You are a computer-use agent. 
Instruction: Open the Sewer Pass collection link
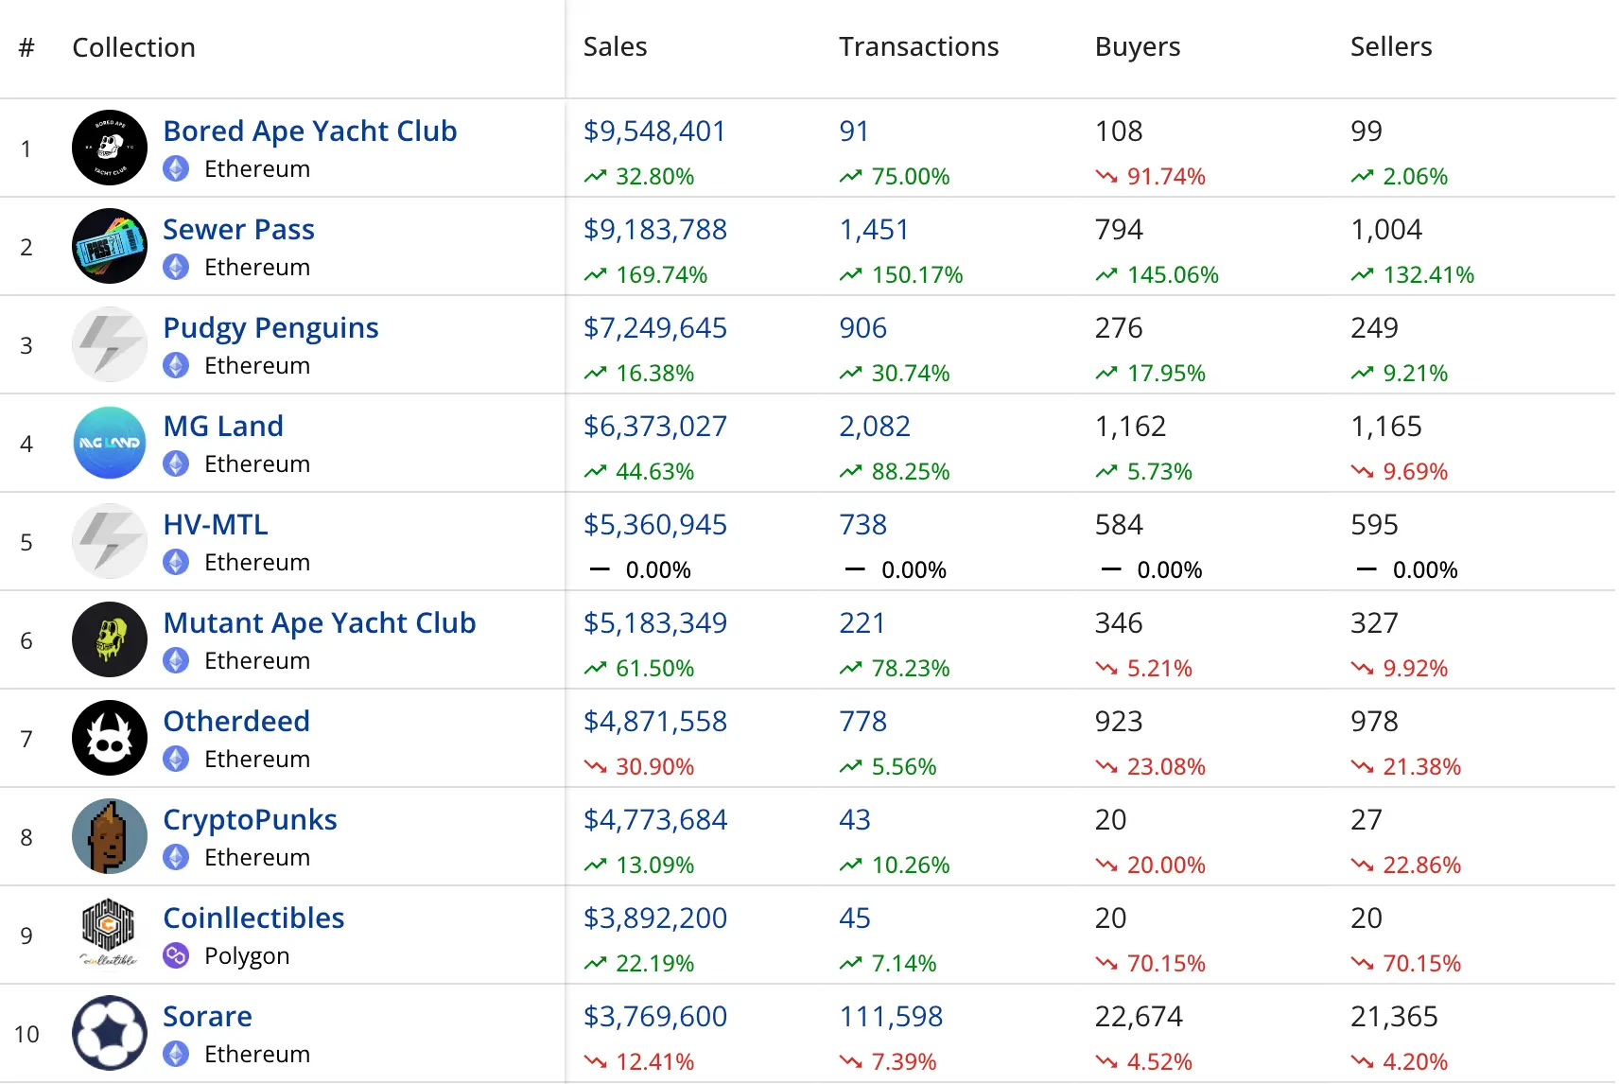pyautogui.click(x=238, y=229)
